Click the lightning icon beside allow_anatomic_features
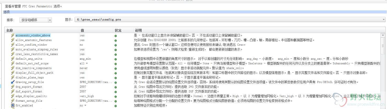The height and width of the screenshot is (109, 387). (13, 40)
